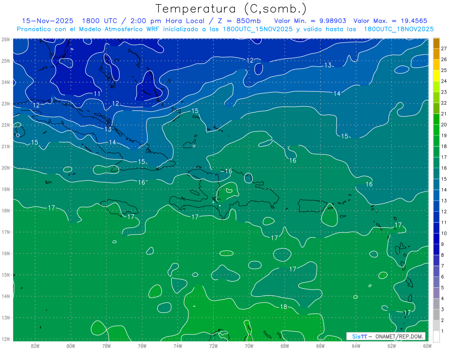
Task: Click the "22N" latitude label
Action: tap(5, 125)
